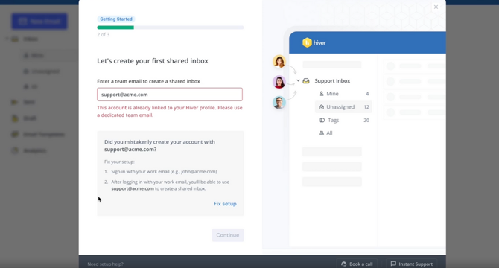Click the Tags count 20
Image resolution: width=499 pixels, height=268 pixels.
click(366, 120)
